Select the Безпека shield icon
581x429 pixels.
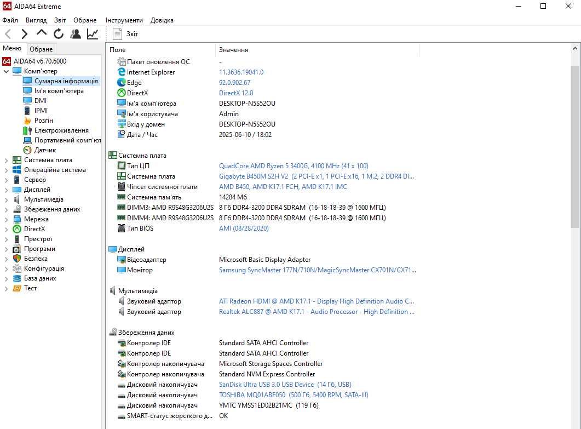coord(16,259)
